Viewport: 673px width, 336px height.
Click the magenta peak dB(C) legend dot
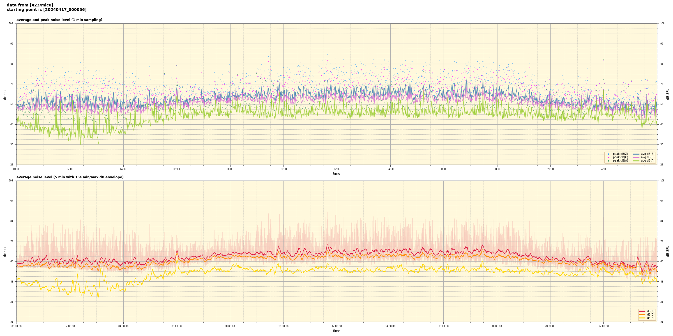click(608, 157)
